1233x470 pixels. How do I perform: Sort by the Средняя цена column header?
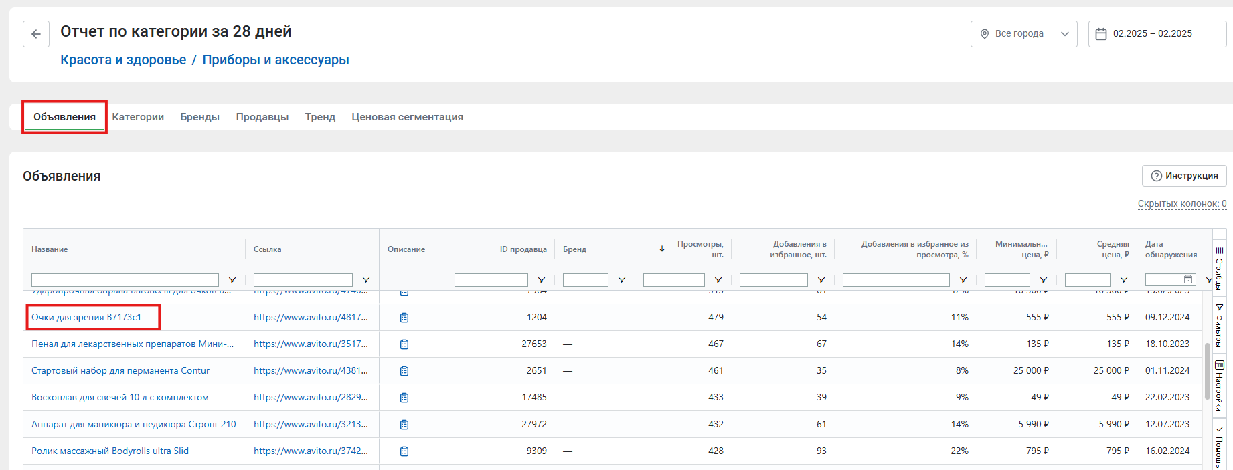point(1113,249)
